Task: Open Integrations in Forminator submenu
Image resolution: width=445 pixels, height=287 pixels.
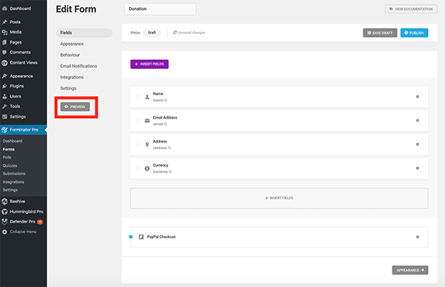Action: 13,182
